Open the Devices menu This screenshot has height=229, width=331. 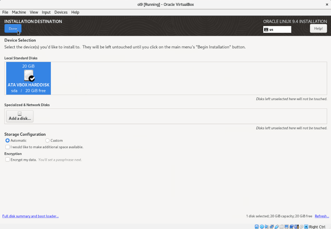[x=61, y=12]
